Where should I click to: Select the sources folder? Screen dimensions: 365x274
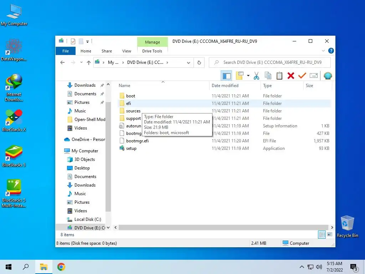coord(133,111)
